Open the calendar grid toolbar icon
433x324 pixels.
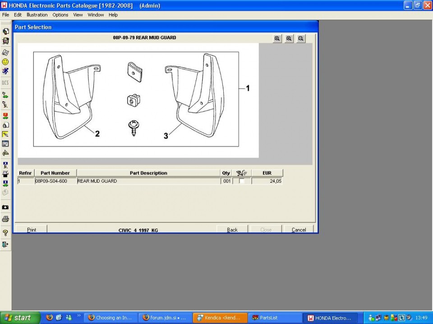pos(5,144)
